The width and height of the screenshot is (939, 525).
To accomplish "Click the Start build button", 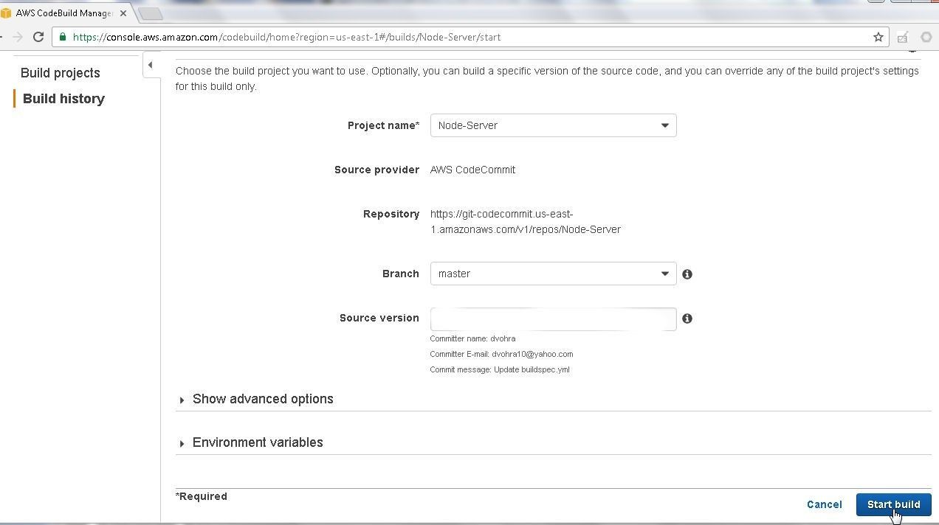I will tap(893, 504).
